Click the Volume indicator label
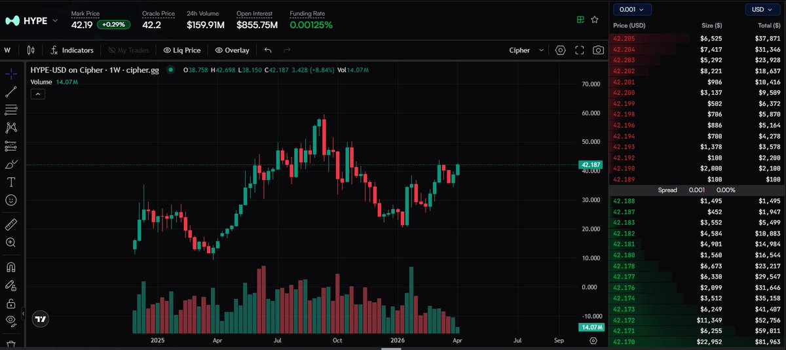The width and height of the screenshot is (786, 350). pos(41,82)
